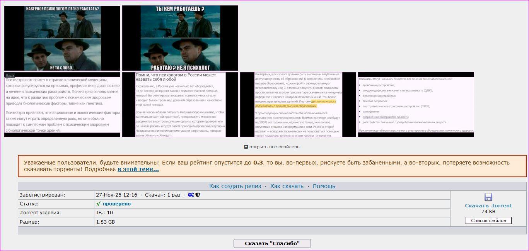Follow the 'в этой теме...' link

138,169
